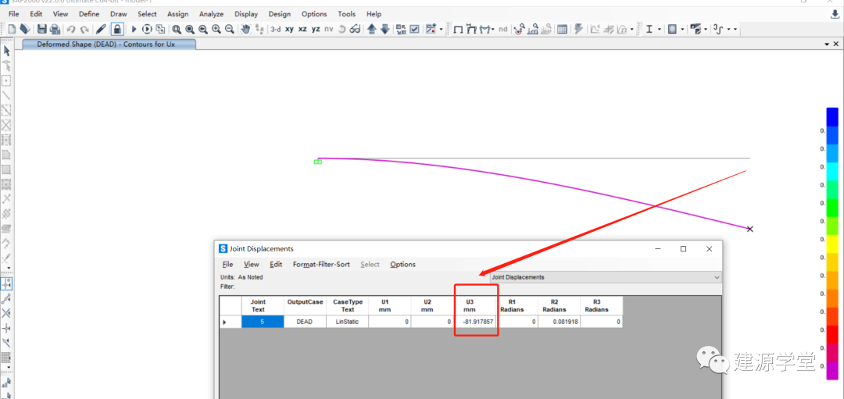Toggle the Snap to Points and Grid icon
This screenshot has height=399, width=844.
pyautogui.click(x=6, y=283)
